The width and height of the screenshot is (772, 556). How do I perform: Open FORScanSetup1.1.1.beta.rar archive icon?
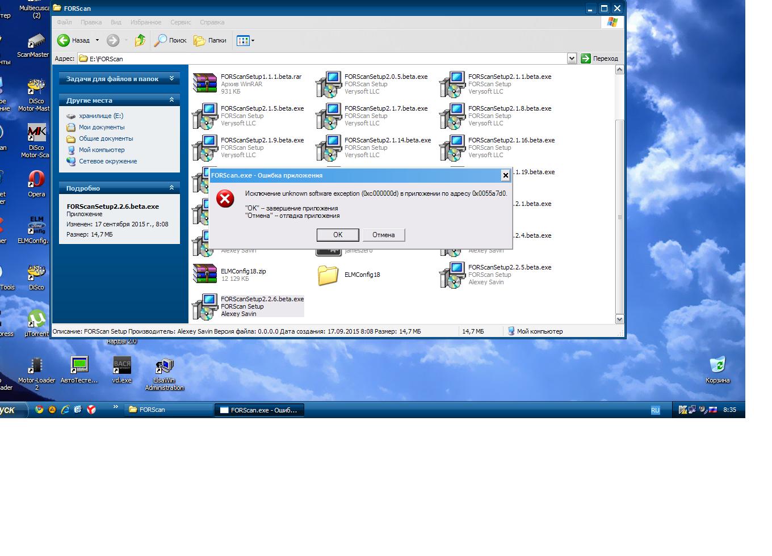pyautogui.click(x=204, y=83)
